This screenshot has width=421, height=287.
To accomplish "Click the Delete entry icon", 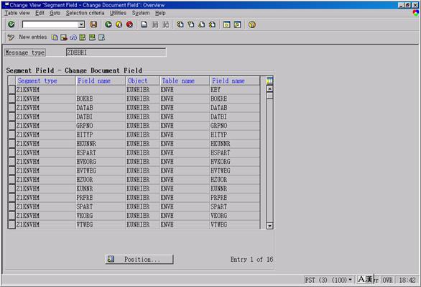I will (x=64, y=37).
